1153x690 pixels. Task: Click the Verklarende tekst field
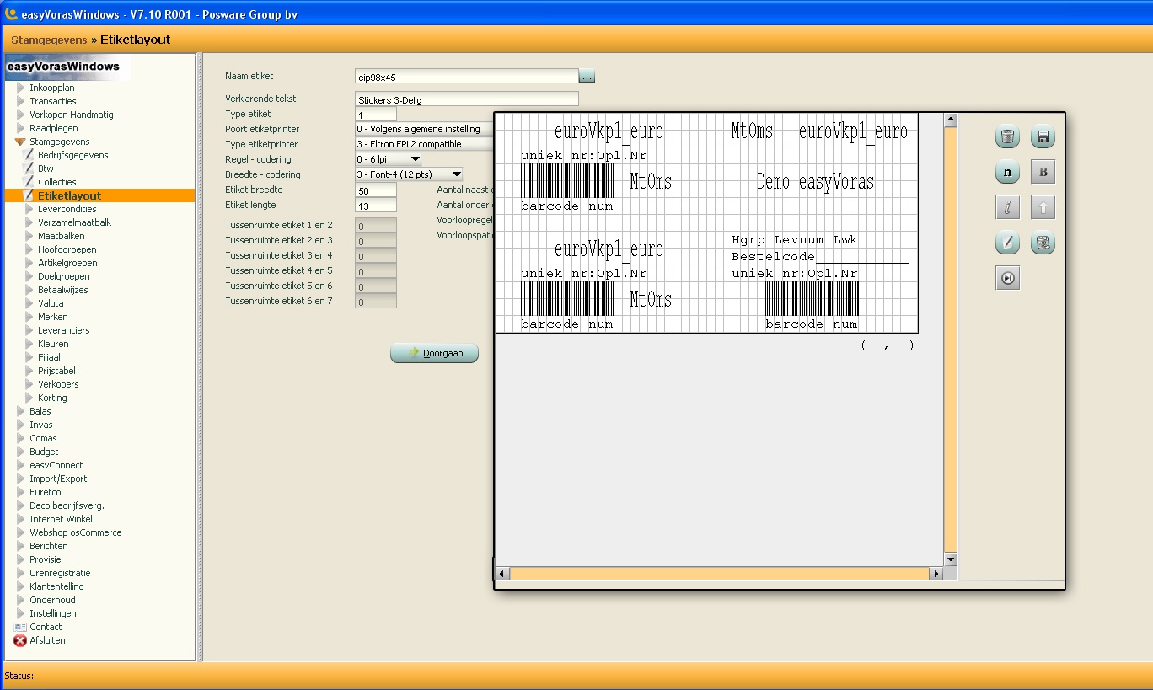(467, 99)
